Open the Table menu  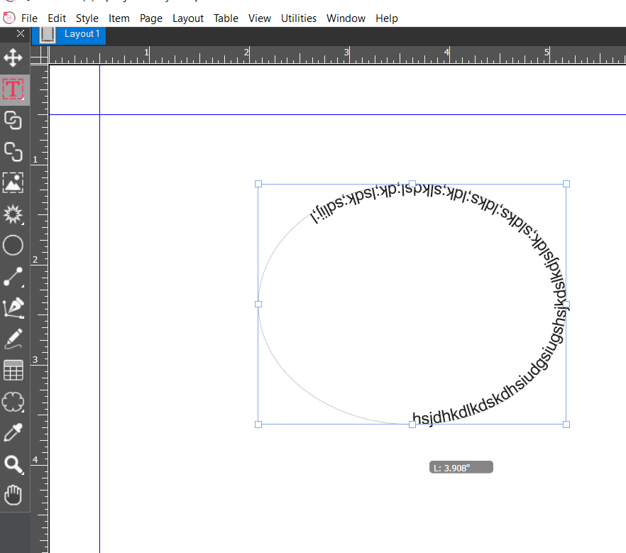point(226,18)
